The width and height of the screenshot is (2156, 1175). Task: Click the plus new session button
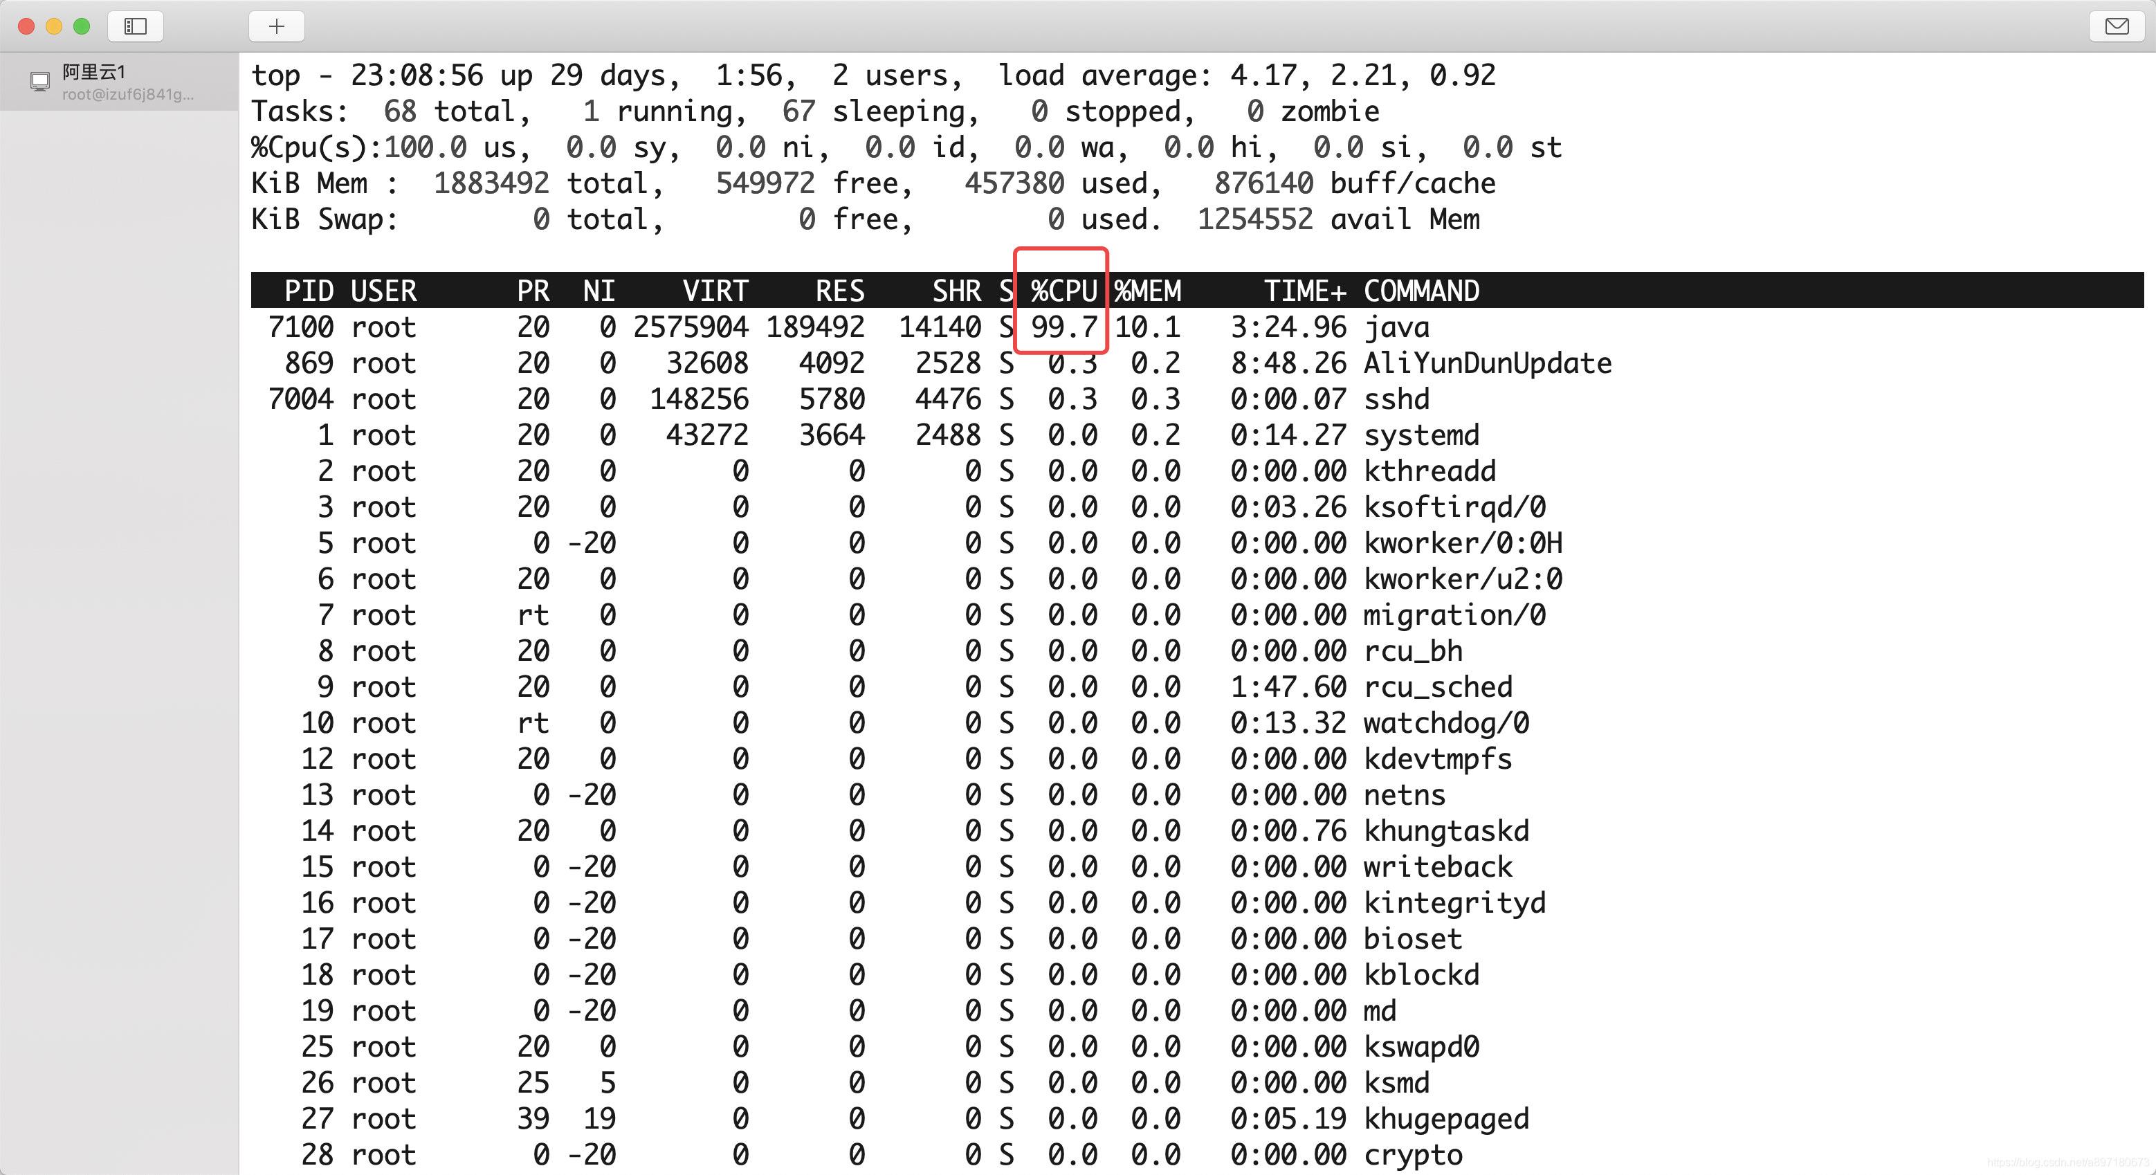point(276,27)
